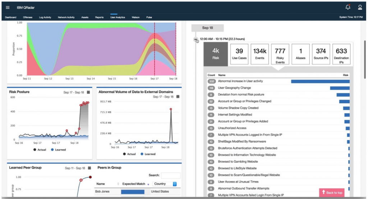Click "Deviation from normal Risk posture" row
Screen dimensions: 368x199
tap(279, 95)
